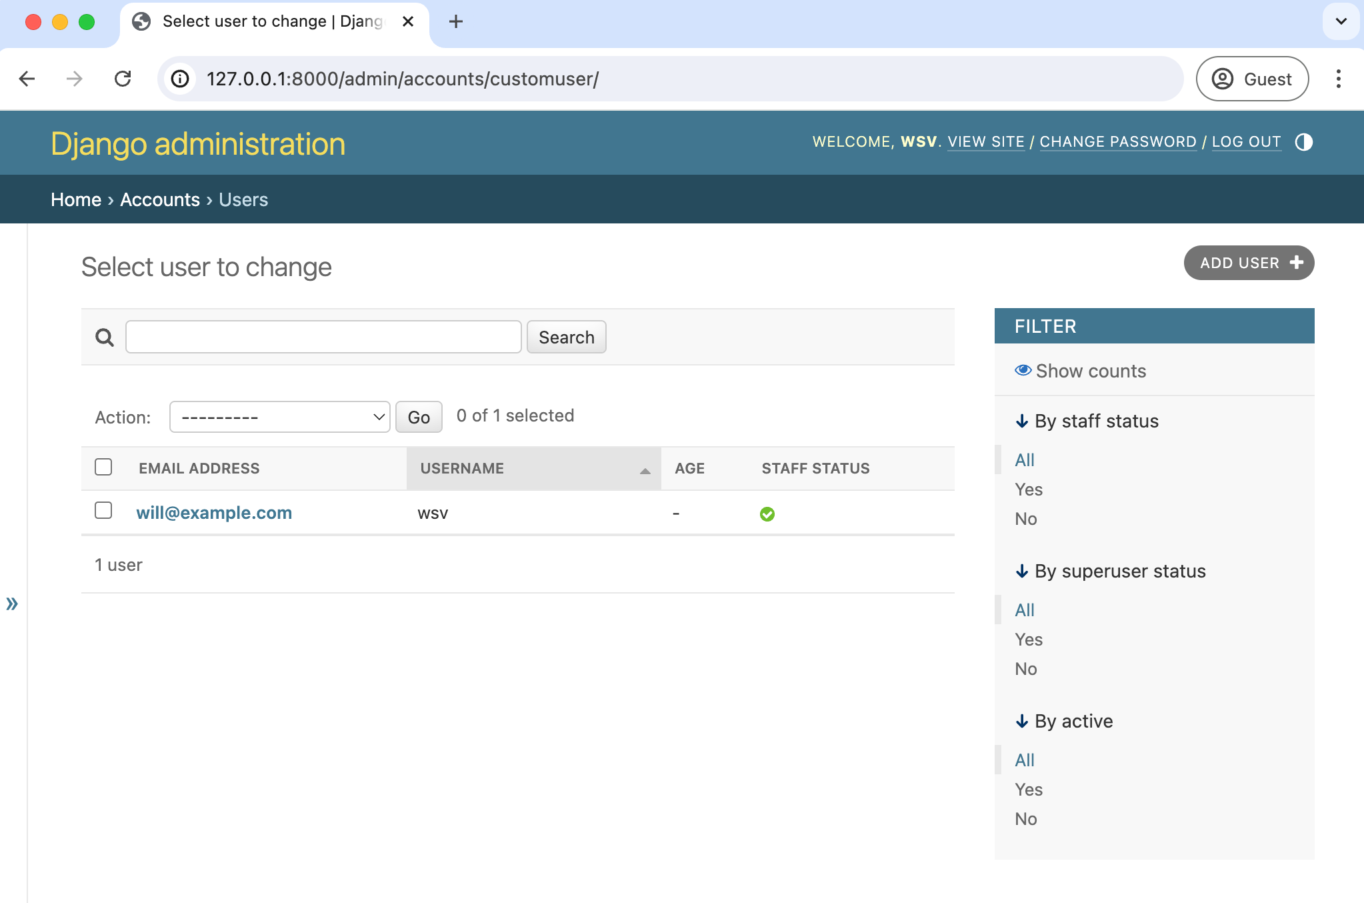Collapse the By superuser status filter
This screenshot has height=903, width=1364.
pos(1111,571)
